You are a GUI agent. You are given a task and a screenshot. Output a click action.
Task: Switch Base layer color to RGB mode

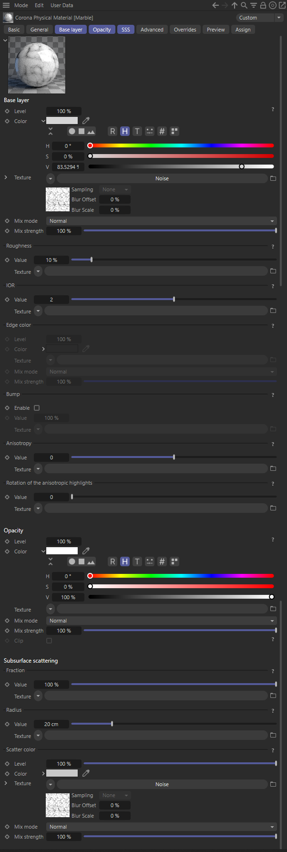113,131
